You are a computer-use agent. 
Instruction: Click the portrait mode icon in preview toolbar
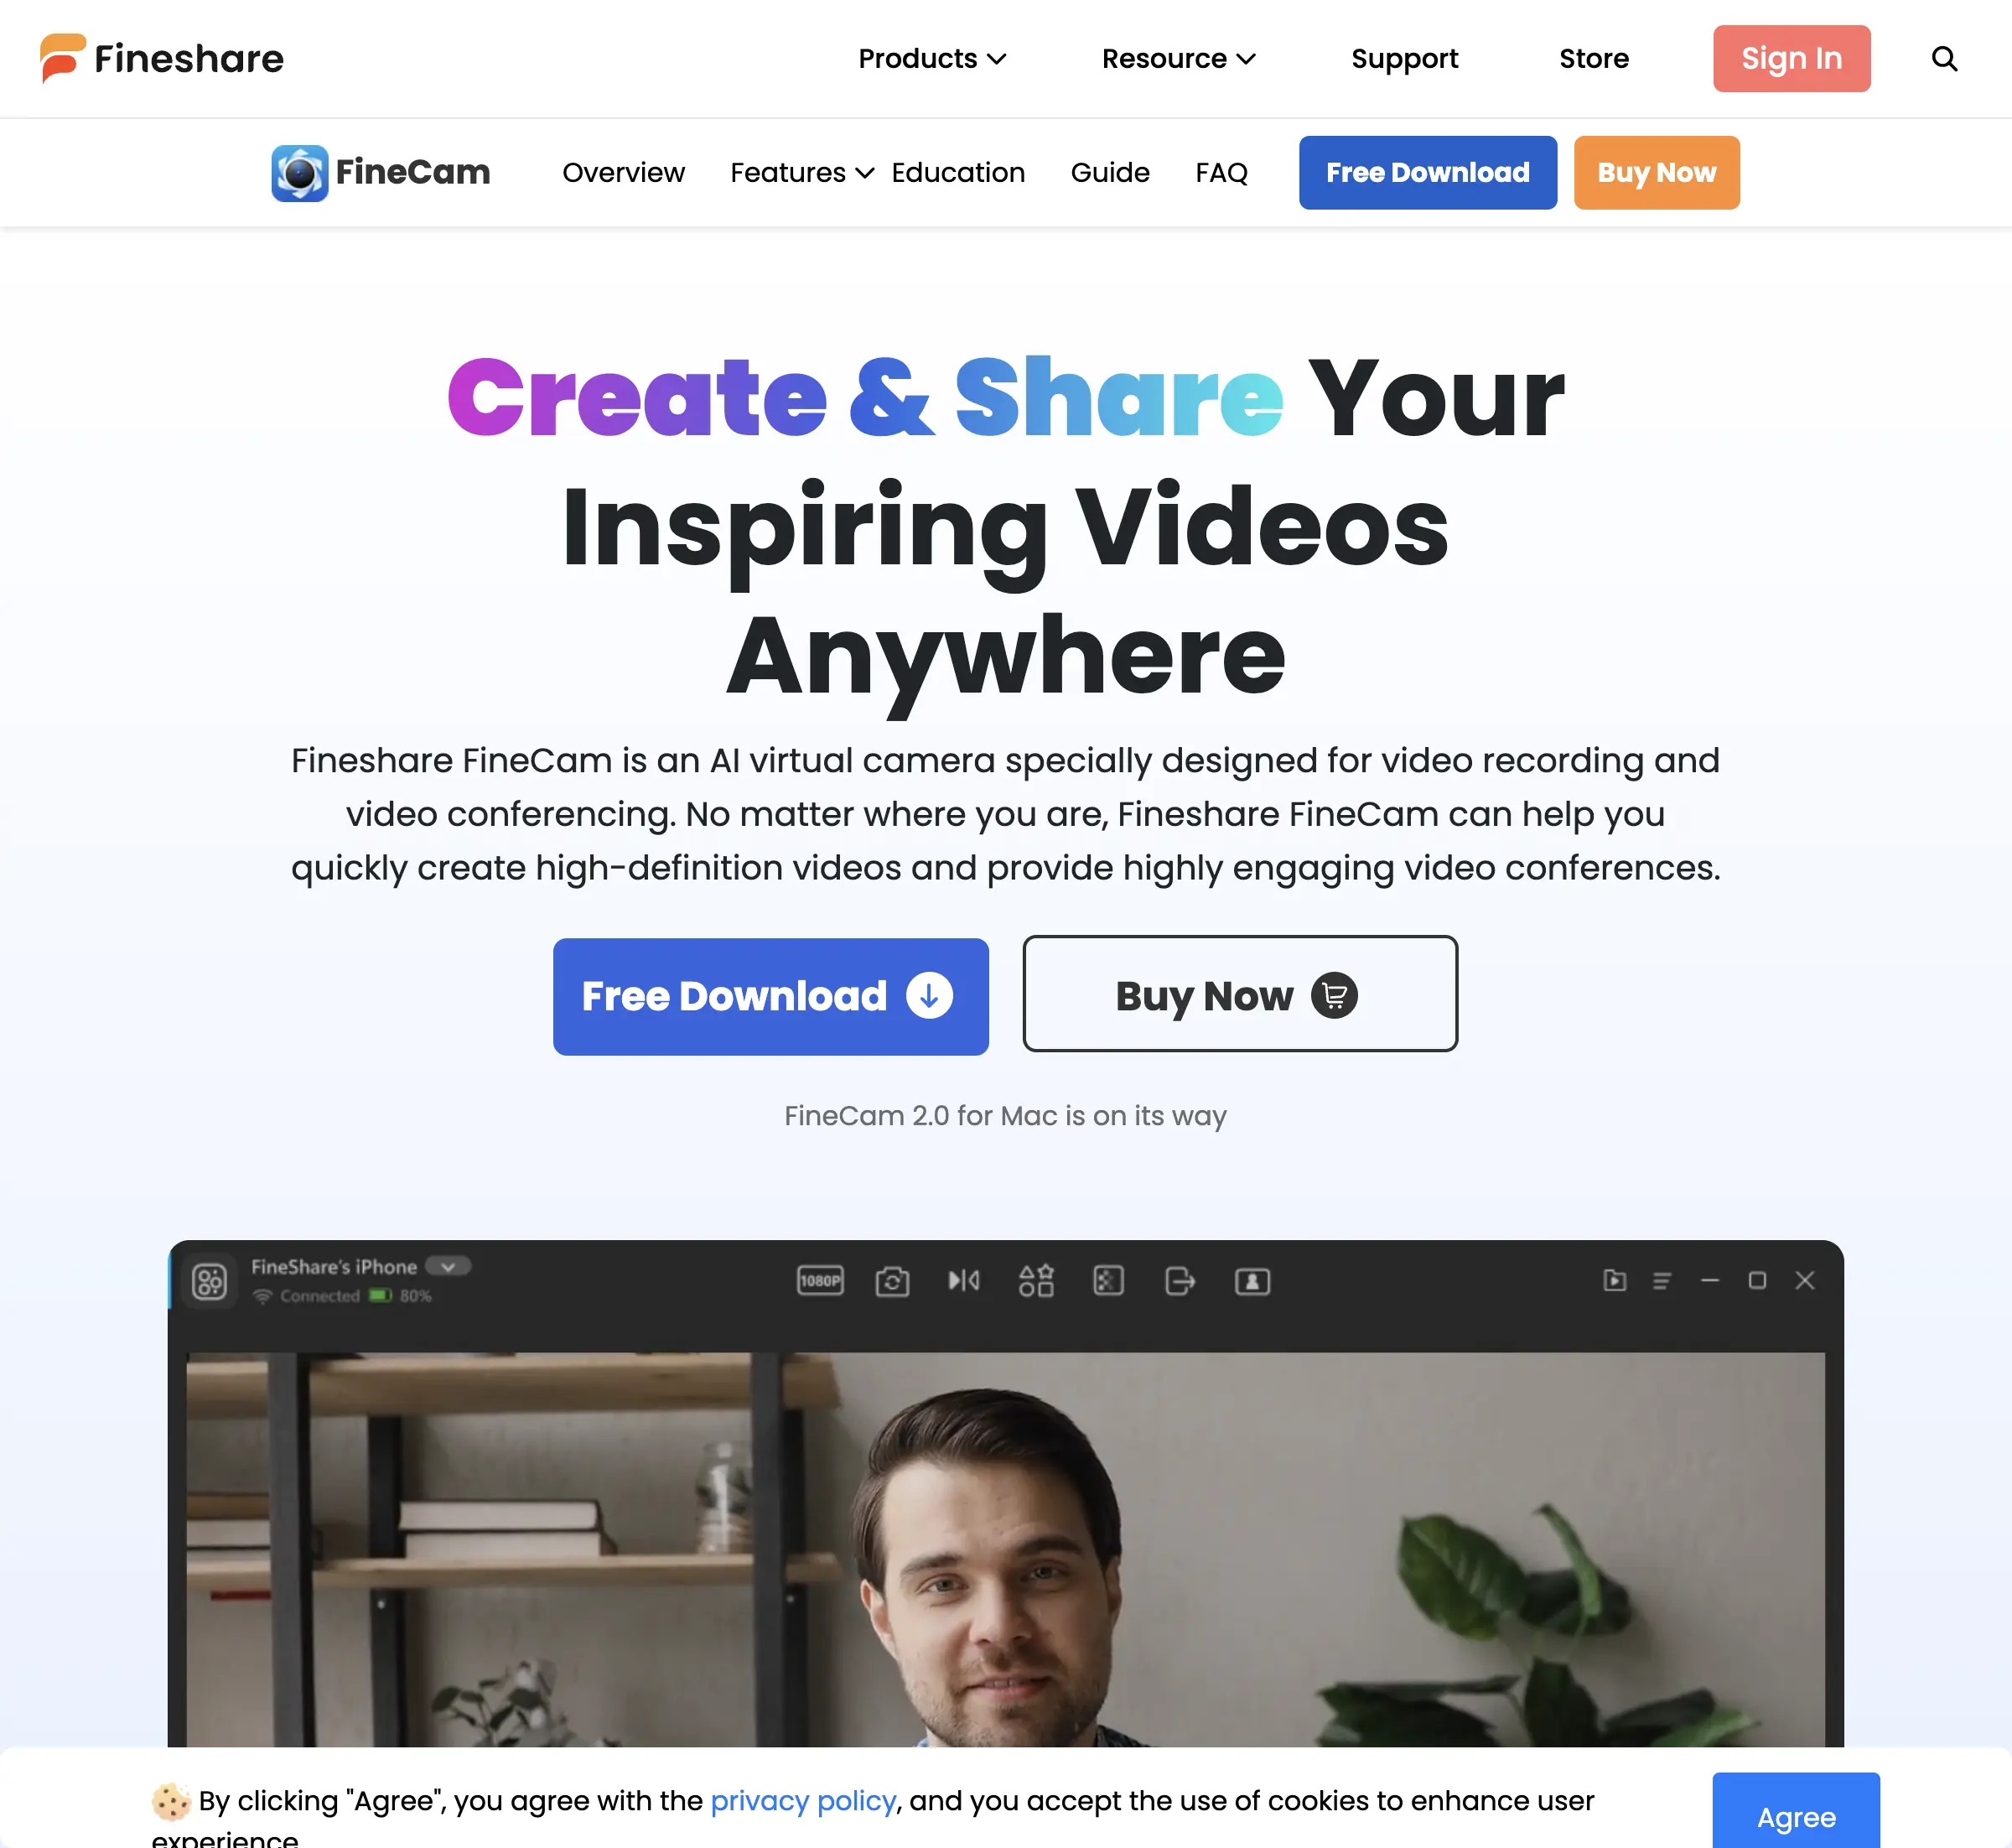(x=1252, y=1281)
